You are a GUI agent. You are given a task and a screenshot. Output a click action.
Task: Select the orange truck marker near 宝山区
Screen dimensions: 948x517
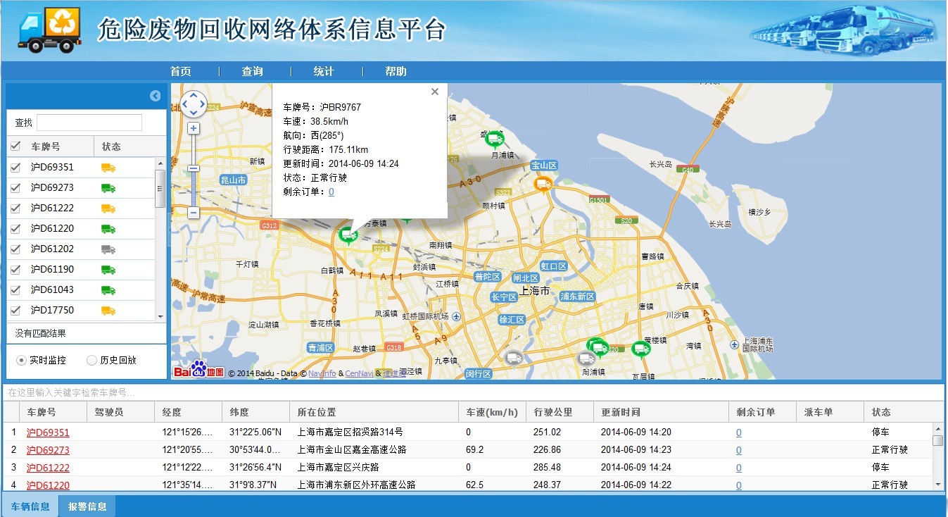543,184
